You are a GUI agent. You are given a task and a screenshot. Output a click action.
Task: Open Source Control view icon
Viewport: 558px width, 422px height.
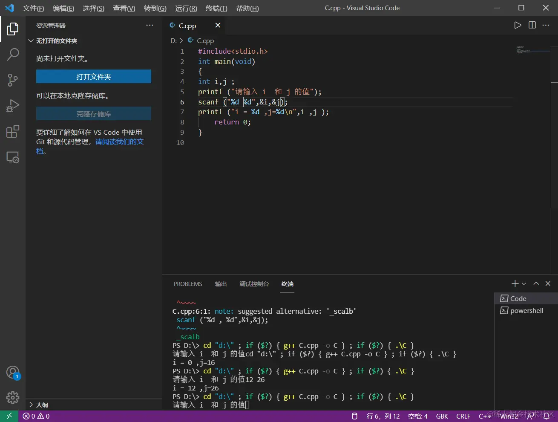[13, 80]
